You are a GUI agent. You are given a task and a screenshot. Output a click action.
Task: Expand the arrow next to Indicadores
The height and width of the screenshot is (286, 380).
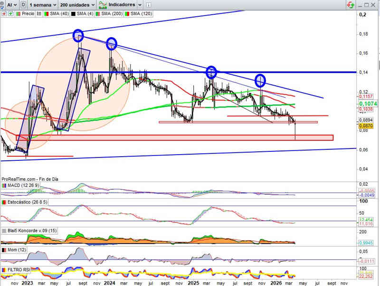click(139, 5)
